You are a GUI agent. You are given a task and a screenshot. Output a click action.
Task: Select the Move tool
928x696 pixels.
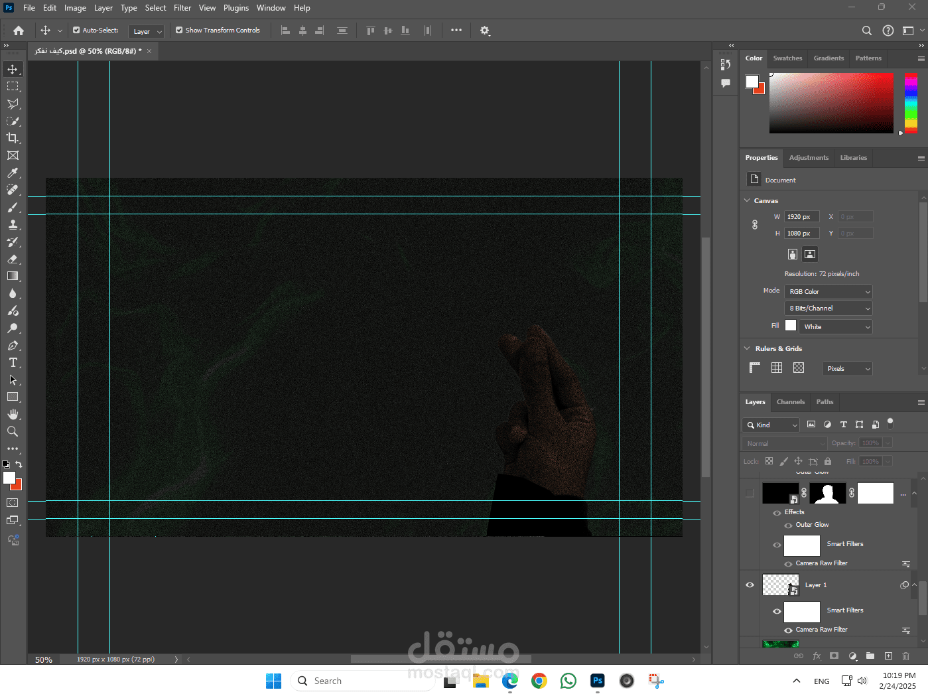13,69
